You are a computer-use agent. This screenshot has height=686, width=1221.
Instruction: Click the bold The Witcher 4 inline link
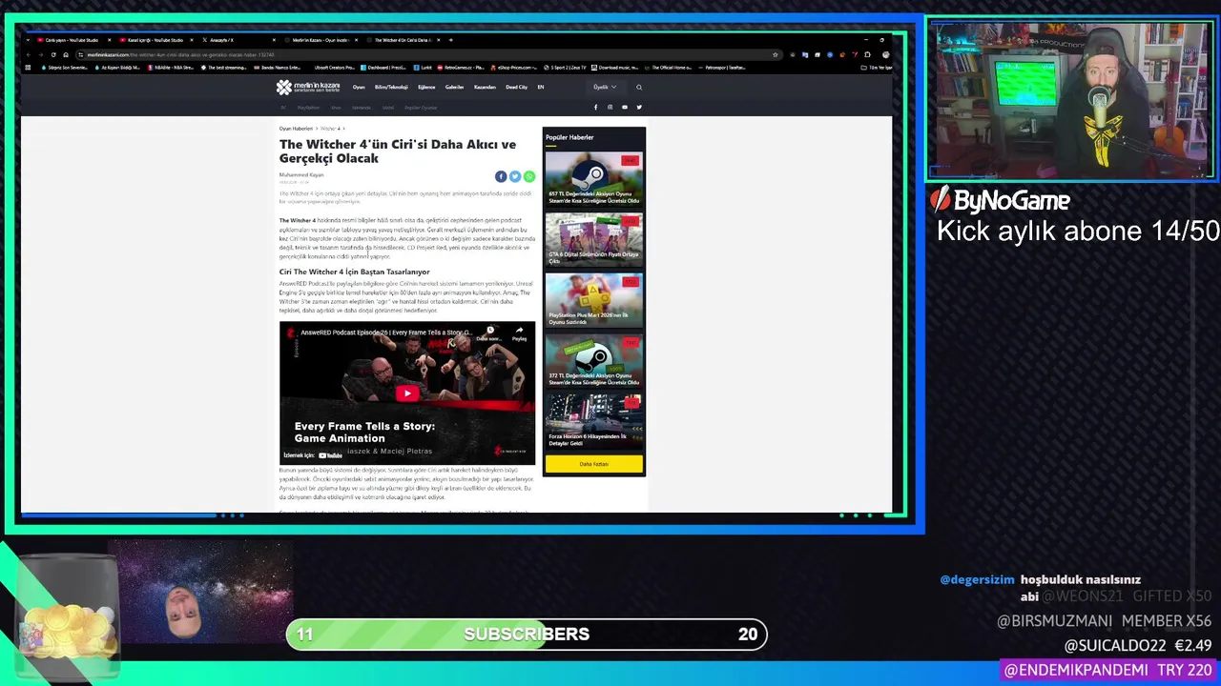coord(297,220)
